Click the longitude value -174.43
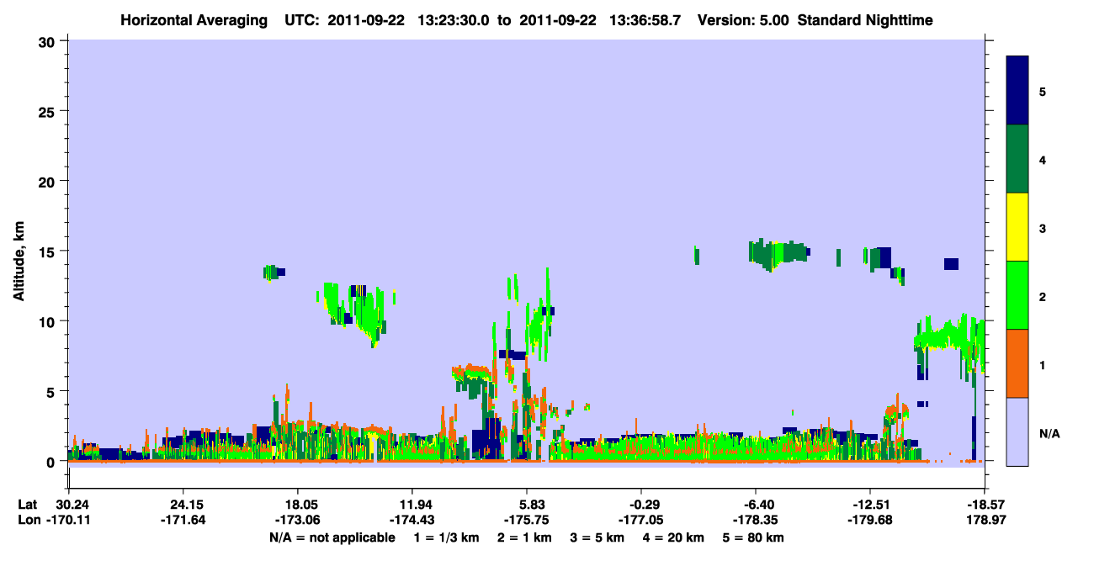The image size is (1094, 561). coord(412,520)
